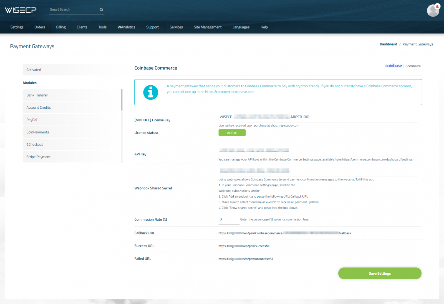The image size is (444, 304).
Task: Open the Support menu
Action: (152, 27)
